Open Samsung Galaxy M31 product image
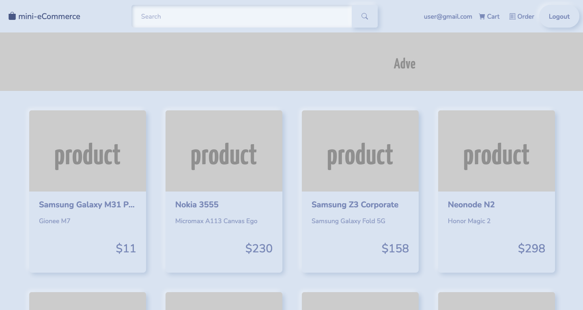Screen dimensions: 583x310 (x=88, y=151)
